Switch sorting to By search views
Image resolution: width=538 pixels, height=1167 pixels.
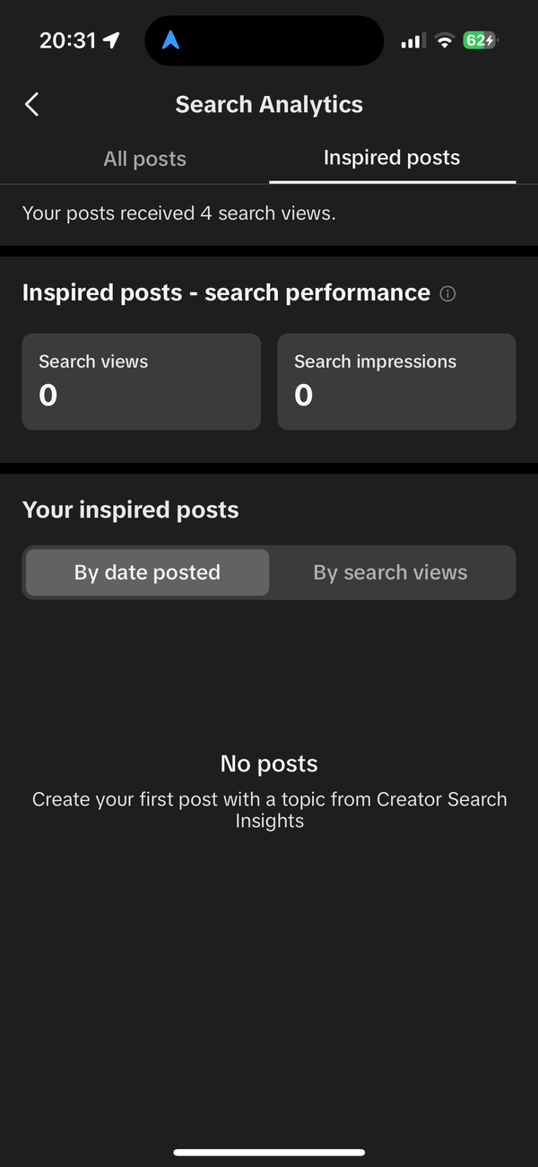pos(391,572)
